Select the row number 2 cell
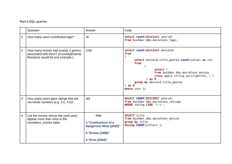This screenshot has height=164, width=232. (23, 51)
